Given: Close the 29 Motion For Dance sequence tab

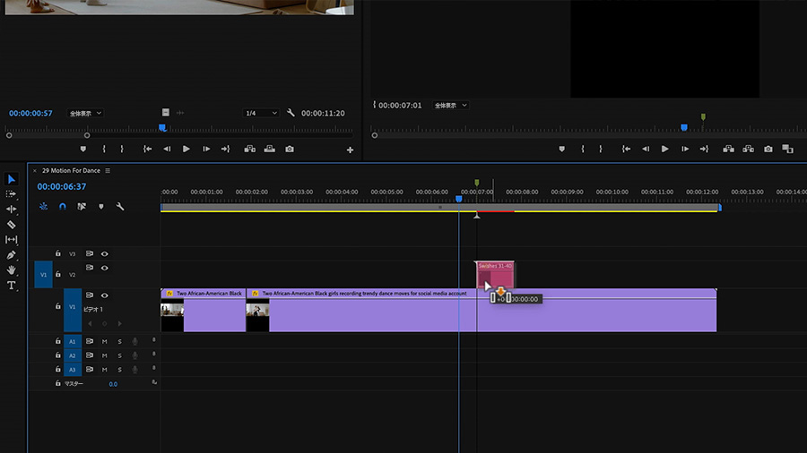Looking at the screenshot, I should [34, 170].
